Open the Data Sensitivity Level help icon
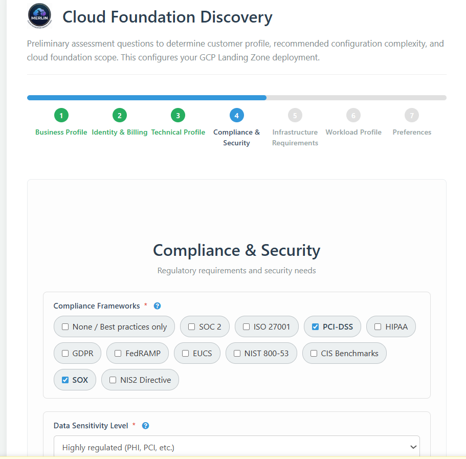Image resolution: width=466 pixels, height=459 pixels. 145,425
